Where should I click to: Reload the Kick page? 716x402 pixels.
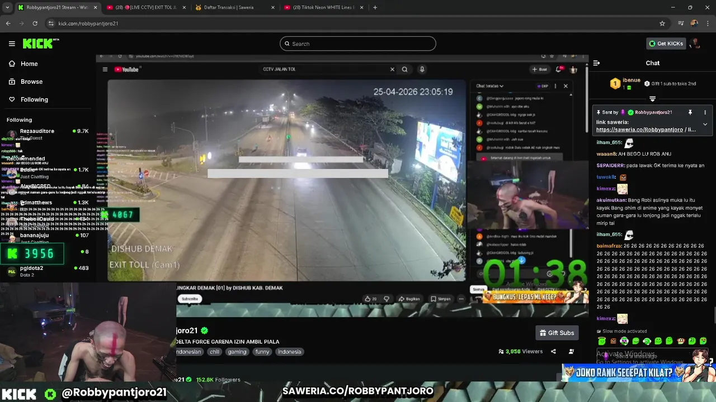[35, 23]
